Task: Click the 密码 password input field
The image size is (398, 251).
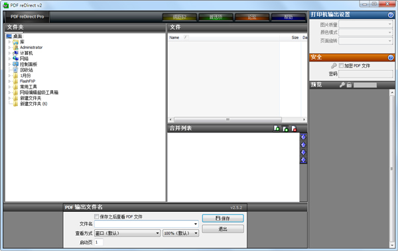Action: coord(365,74)
